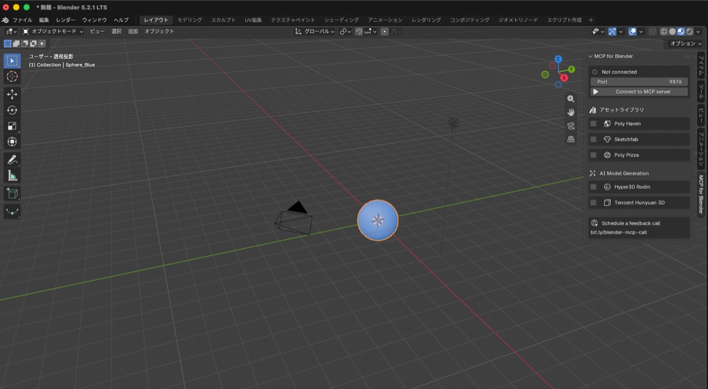The height and width of the screenshot is (389, 708).
Task: Open the global transform orientation dropdown
Action: 314,31
